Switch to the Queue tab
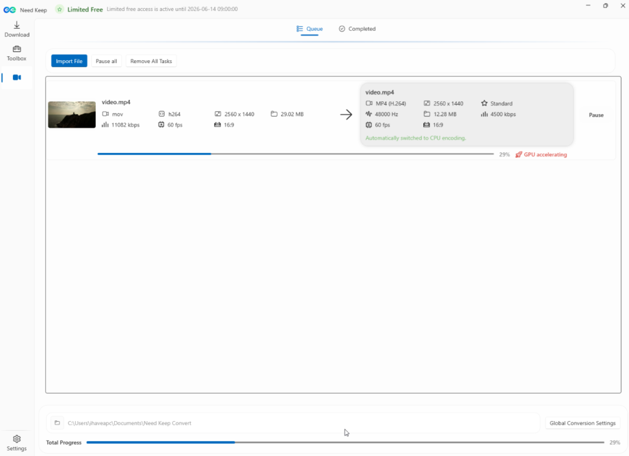This screenshot has width=629, height=456. tap(310, 29)
